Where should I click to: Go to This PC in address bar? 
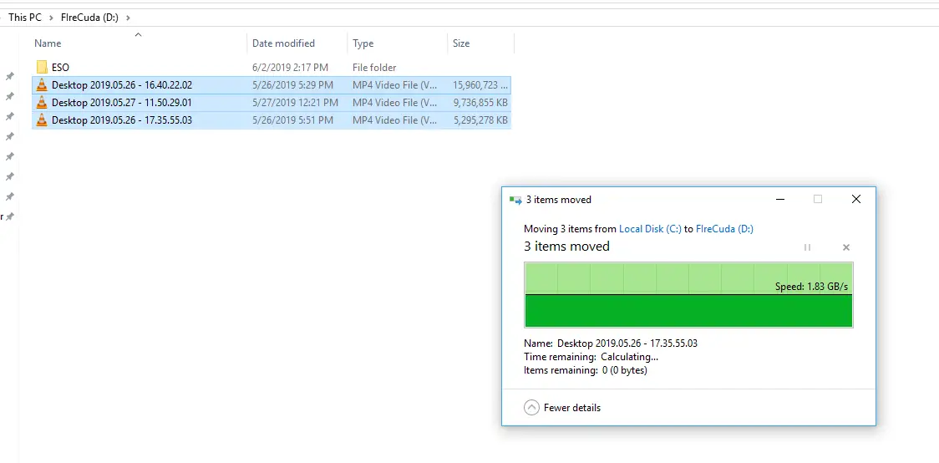point(25,18)
